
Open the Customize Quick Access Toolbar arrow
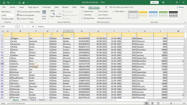click(28, 3)
